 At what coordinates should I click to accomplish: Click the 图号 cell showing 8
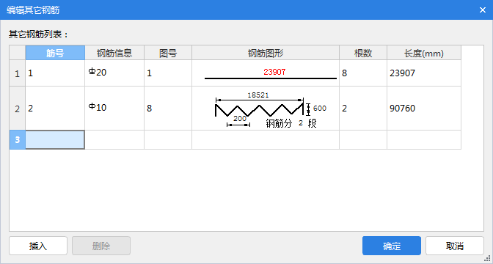point(168,109)
